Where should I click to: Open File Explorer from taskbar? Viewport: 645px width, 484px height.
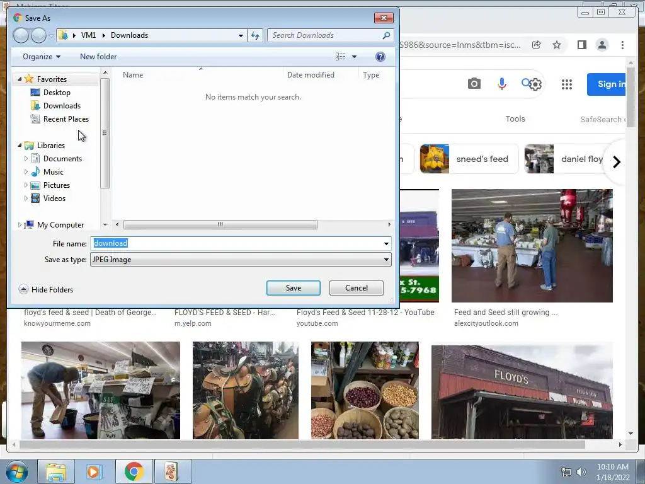(x=56, y=471)
